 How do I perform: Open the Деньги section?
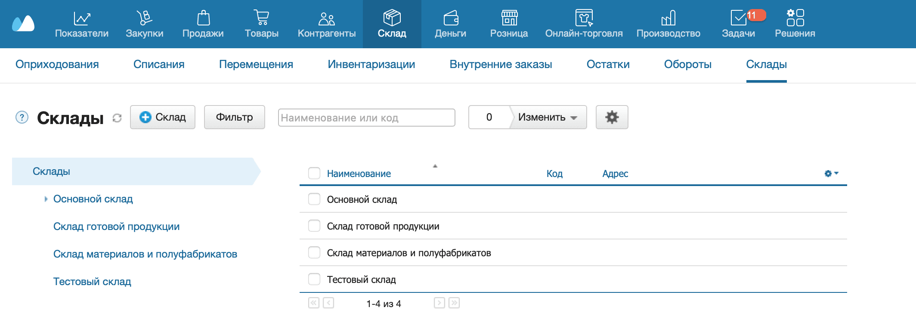point(451,24)
